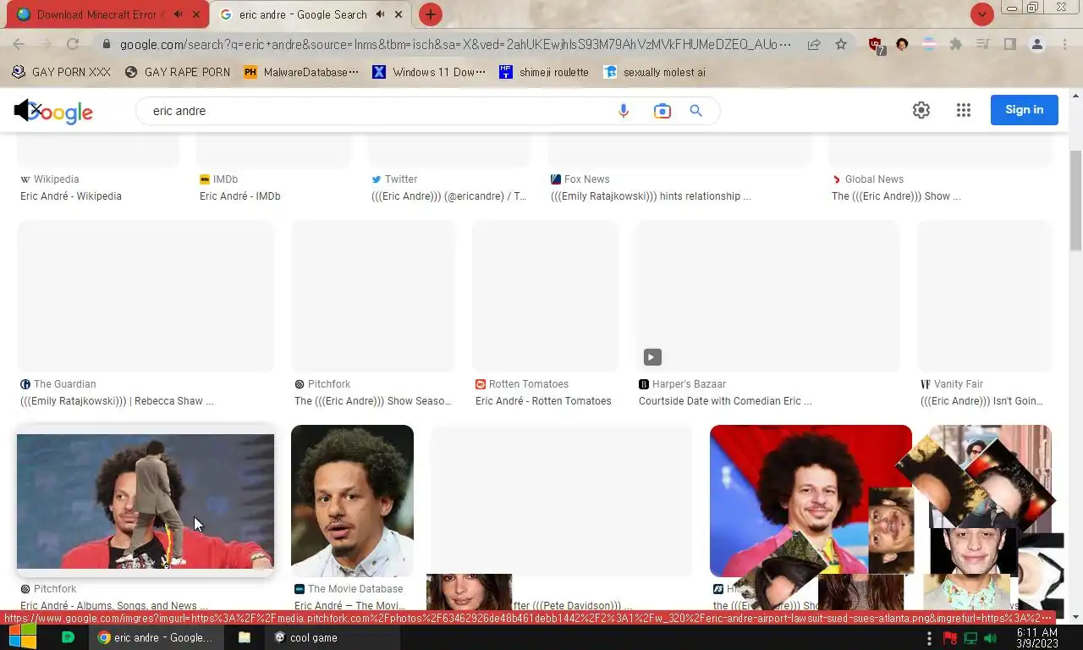The height and width of the screenshot is (650, 1083).
Task: Click the Pitchfork image of man on stage
Action: [145, 501]
